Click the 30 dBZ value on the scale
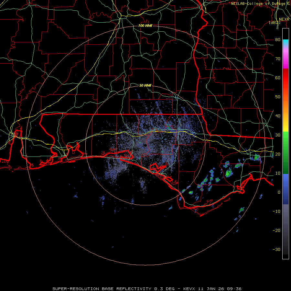The width and height of the screenshot is (291, 291). pyautogui.click(x=278, y=135)
